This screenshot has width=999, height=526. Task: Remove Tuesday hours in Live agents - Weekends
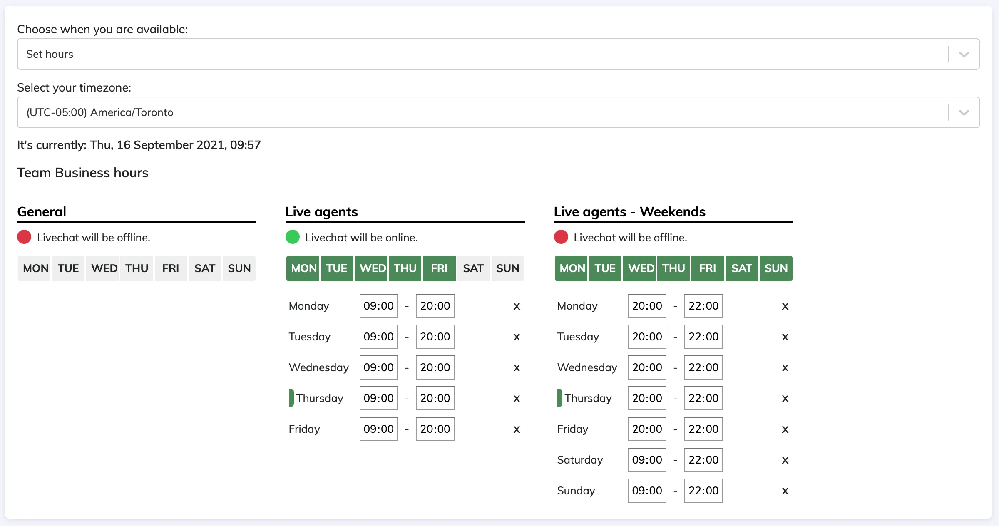tap(785, 337)
